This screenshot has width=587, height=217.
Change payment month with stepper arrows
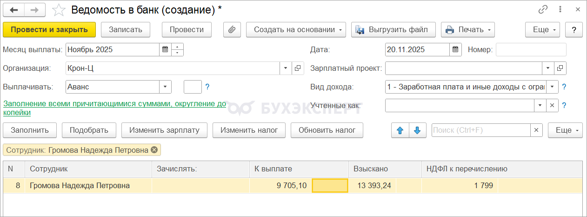click(x=177, y=49)
